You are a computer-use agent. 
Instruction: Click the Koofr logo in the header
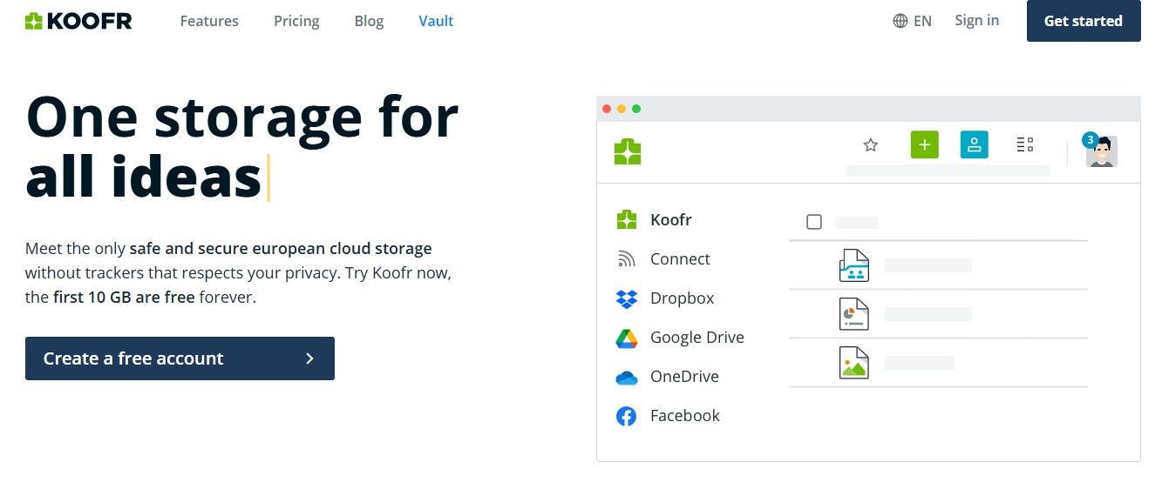78,21
